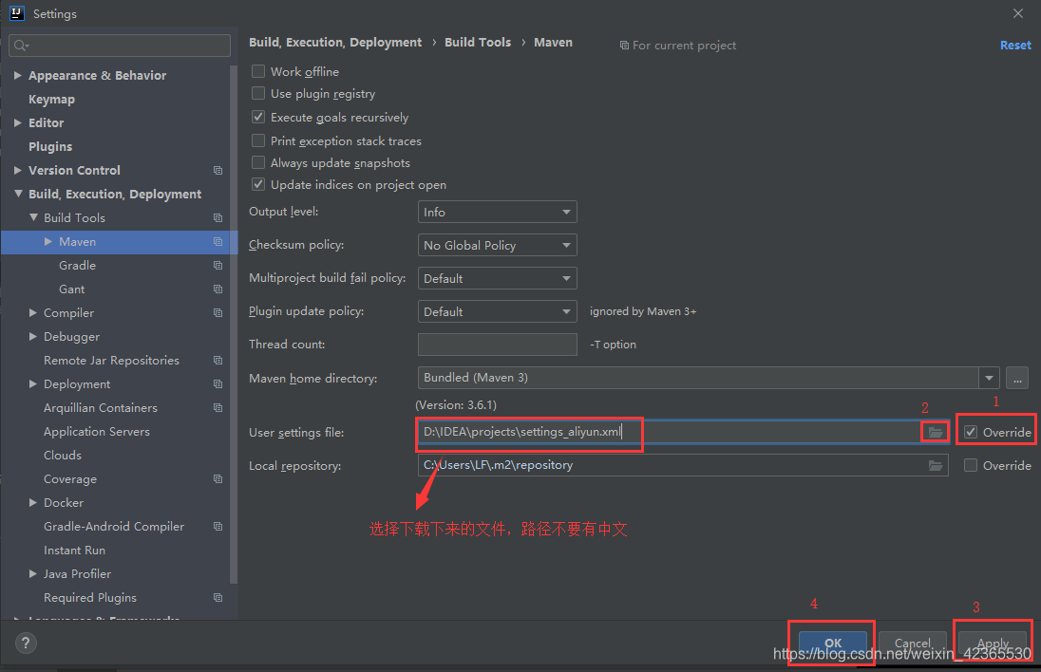Click the IntelliJ IDEA logo in title bar
Viewport: 1041px width, 672px height.
tap(17, 13)
